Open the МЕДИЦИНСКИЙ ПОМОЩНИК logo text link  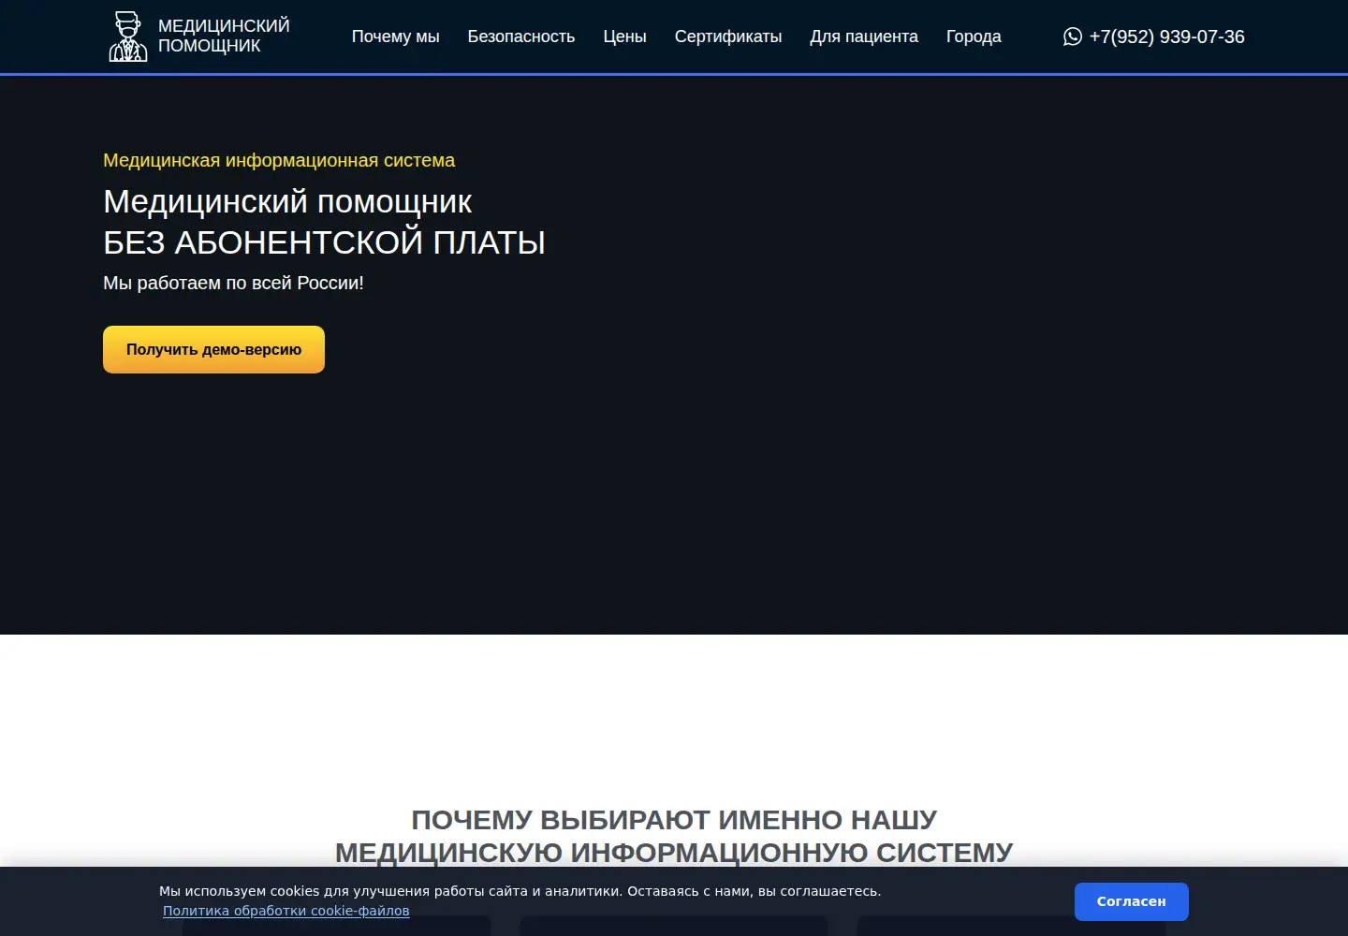224,36
